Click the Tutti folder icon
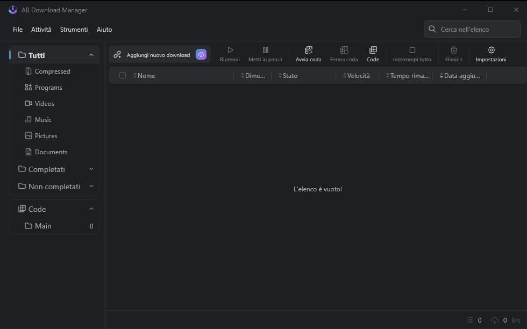 [22, 55]
